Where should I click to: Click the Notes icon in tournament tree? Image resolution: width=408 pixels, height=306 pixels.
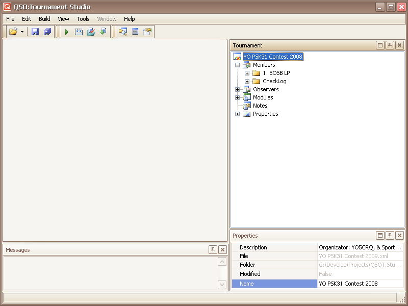(x=247, y=106)
